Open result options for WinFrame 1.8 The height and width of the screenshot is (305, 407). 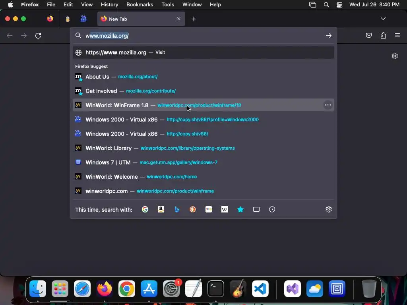click(328, 105)
